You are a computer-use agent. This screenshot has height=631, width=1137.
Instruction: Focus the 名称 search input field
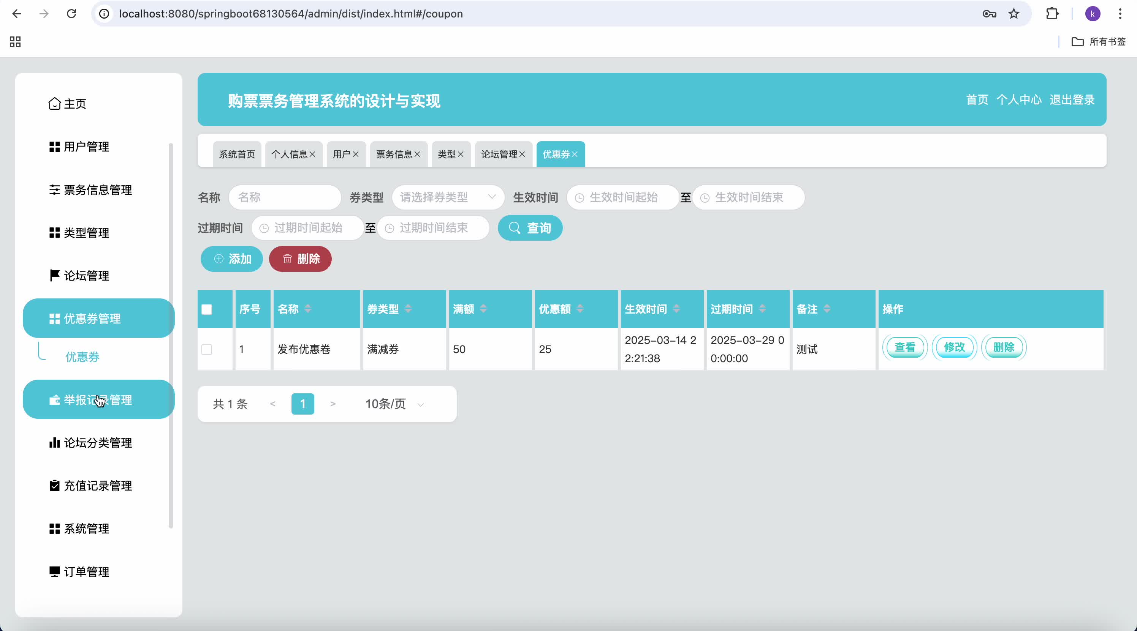tap(285, 197)
